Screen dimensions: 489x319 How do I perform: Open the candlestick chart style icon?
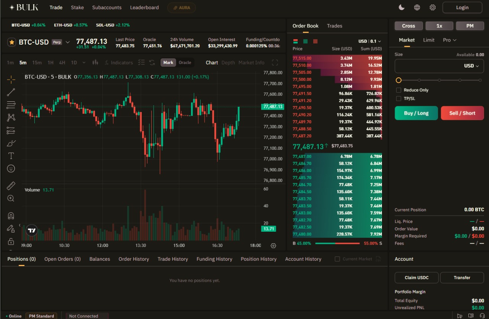point(96,63)
